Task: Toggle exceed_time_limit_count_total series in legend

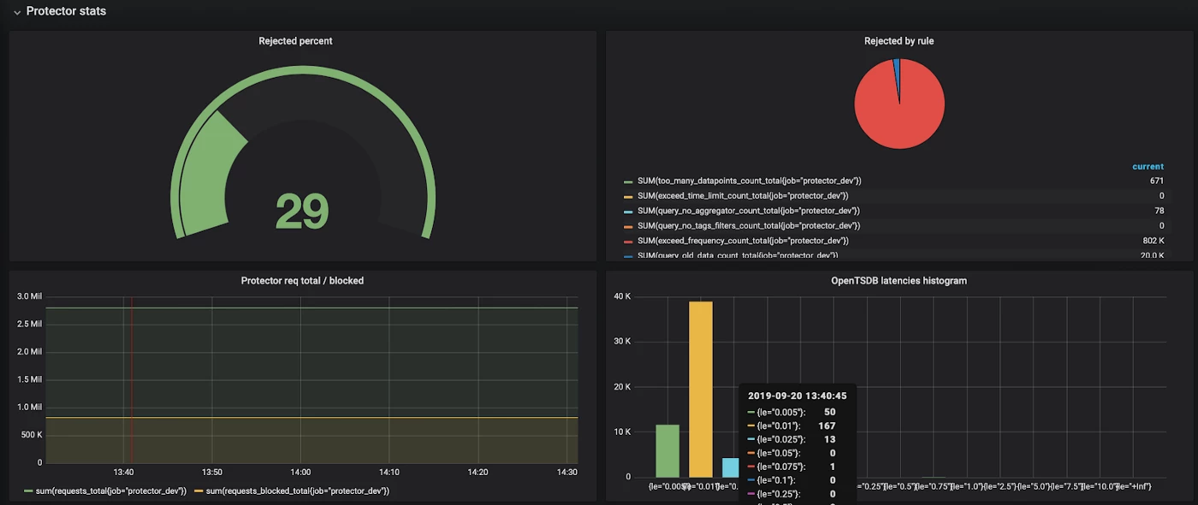Action: 743,196
